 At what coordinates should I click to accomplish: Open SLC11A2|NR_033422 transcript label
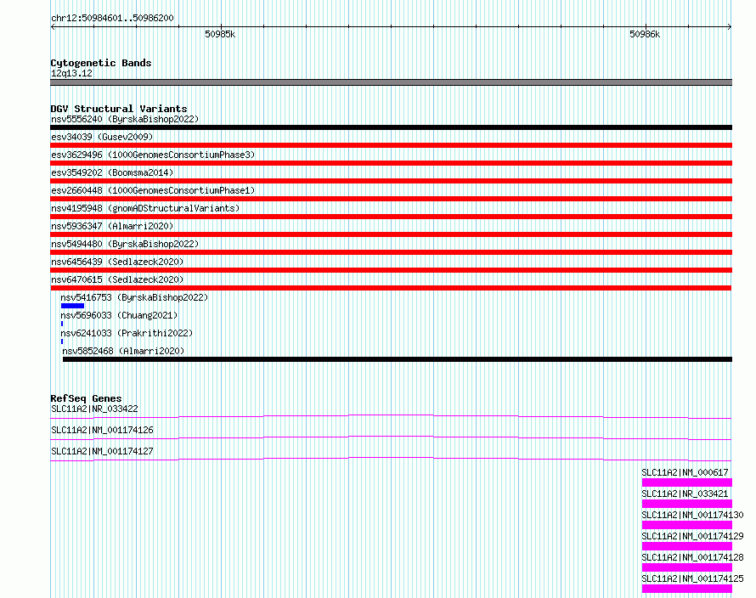tap(94, 409)
